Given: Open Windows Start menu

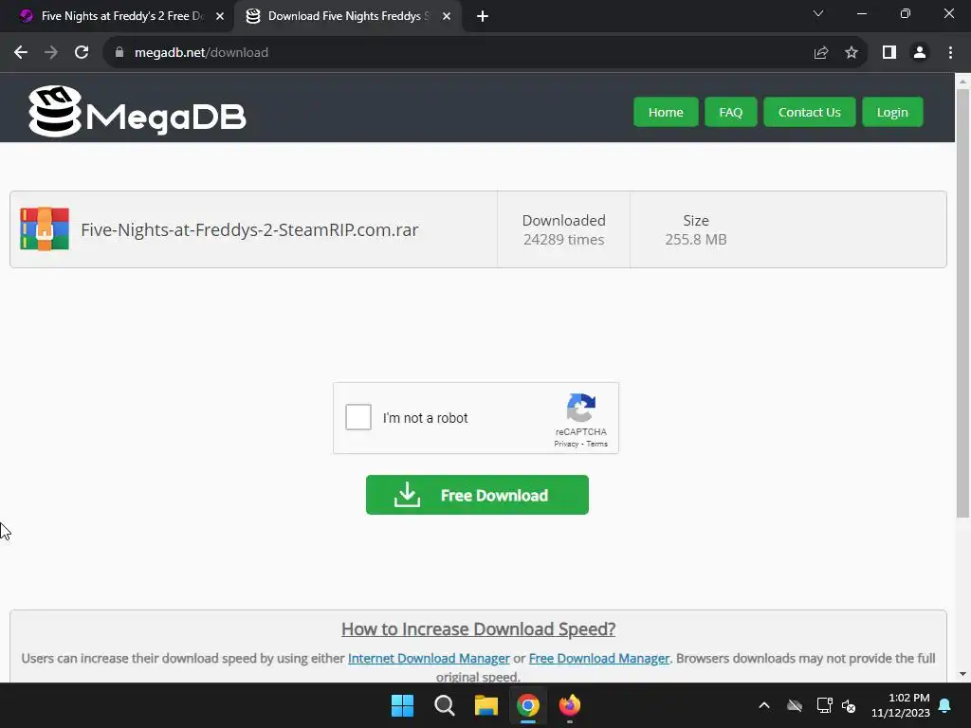Looking at the screenshot, I should tap(402, 705).
